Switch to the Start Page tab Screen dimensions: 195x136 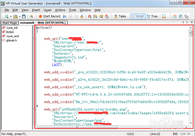10,23
